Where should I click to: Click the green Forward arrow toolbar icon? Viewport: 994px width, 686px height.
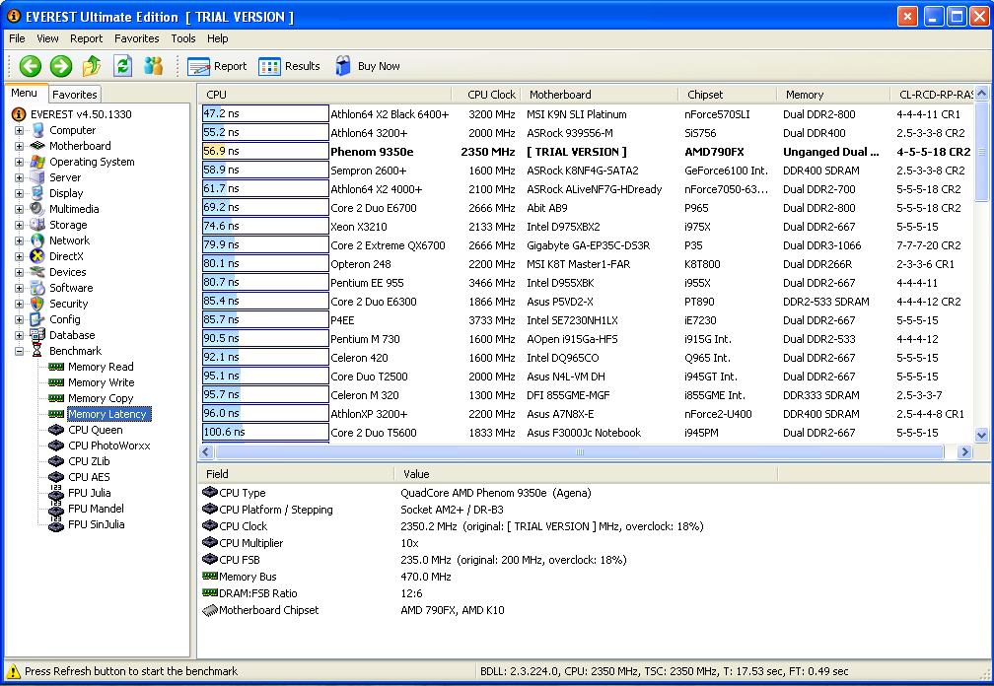(61, 66)
